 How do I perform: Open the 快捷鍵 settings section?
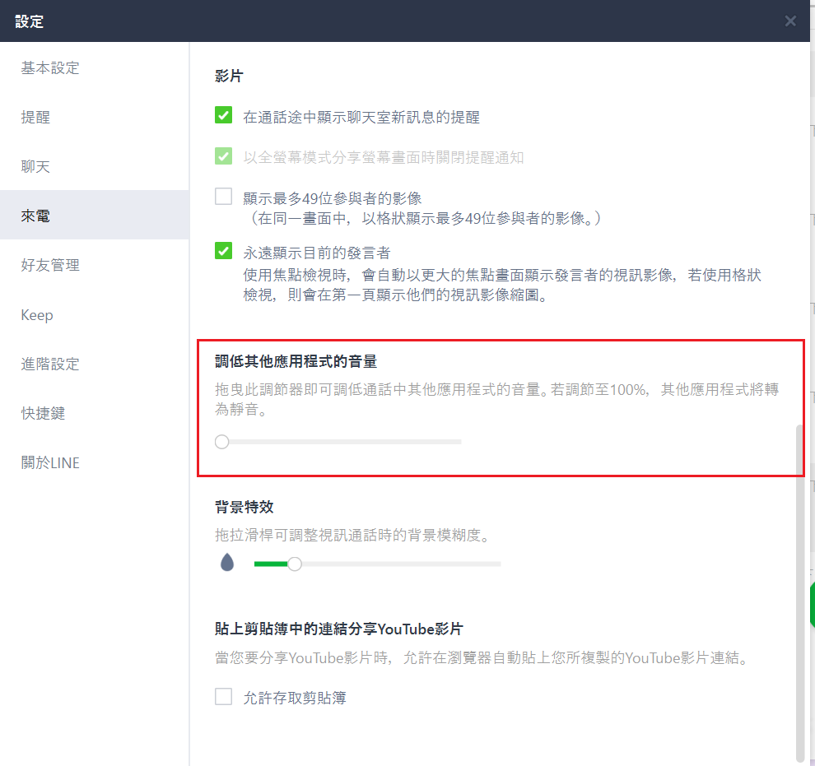(94, 413)
